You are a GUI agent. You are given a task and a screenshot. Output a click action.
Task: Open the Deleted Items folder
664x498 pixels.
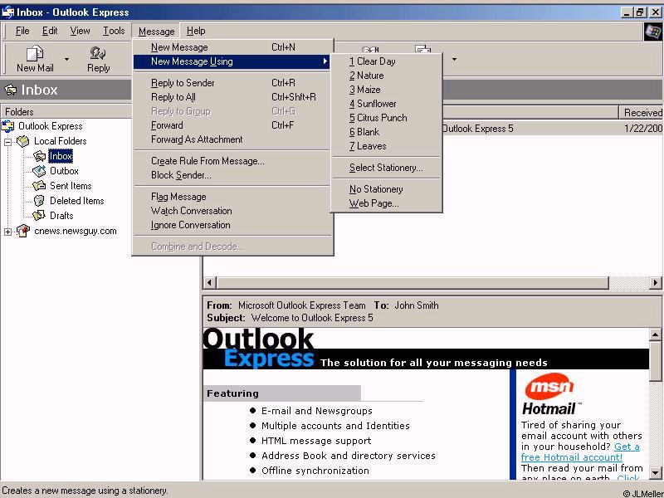(x=76, y=201)
